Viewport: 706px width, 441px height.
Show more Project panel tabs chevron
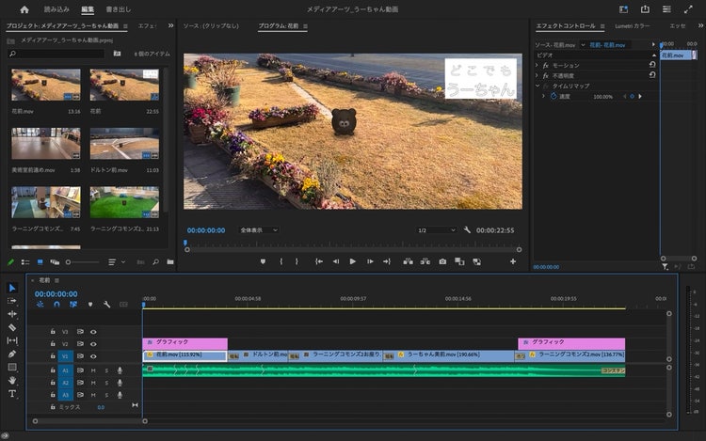point(170,25)
